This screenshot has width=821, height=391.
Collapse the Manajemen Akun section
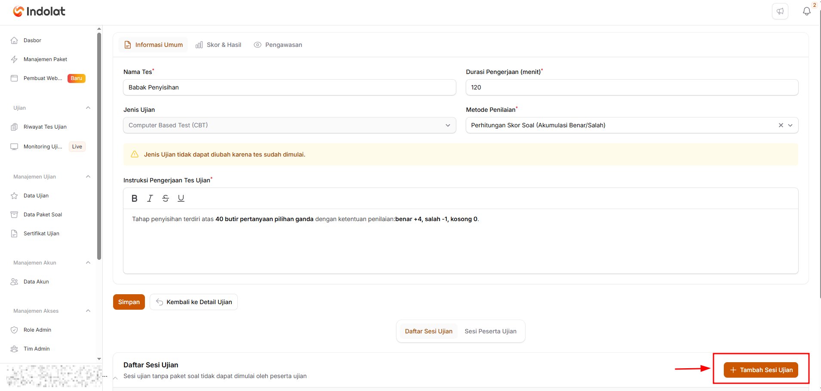[x=88, y=263]
